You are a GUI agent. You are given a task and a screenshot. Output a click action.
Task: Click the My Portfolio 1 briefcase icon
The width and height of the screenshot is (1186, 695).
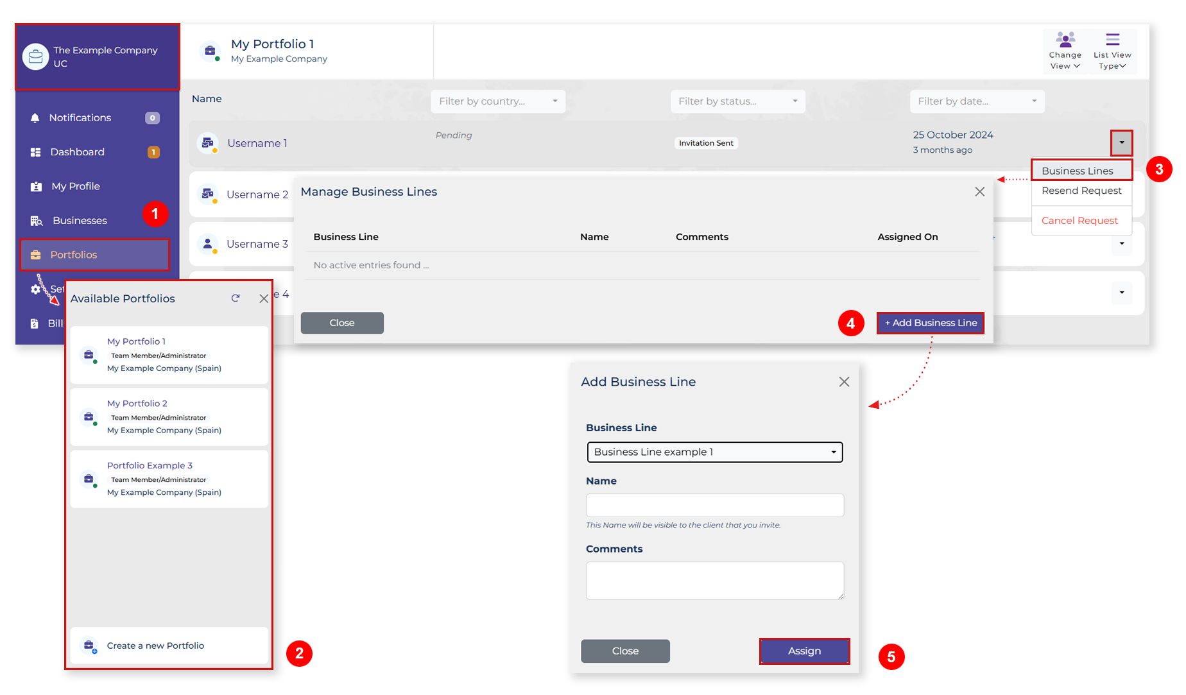pos(89,355)
